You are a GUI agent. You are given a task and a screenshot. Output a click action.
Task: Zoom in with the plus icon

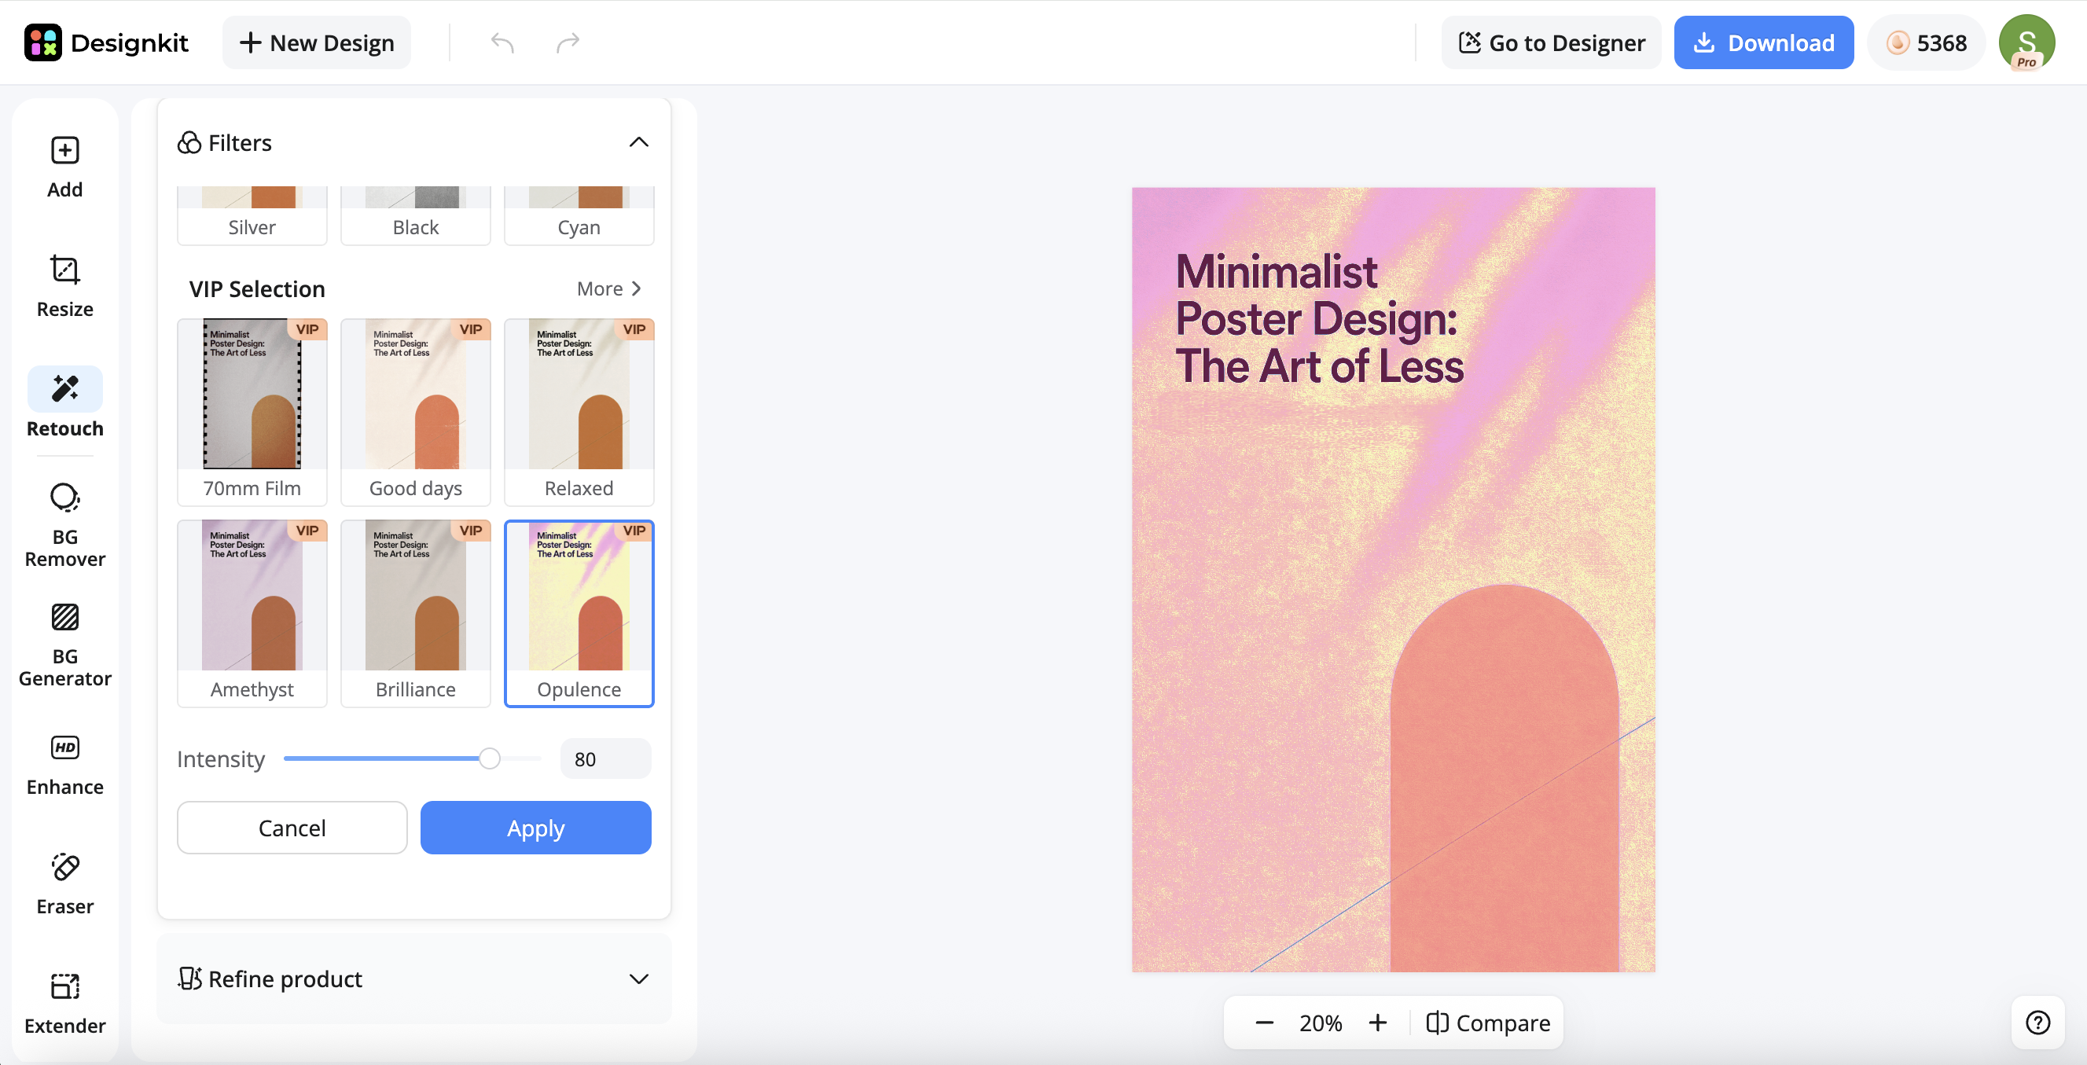tap(1377, 1022)
